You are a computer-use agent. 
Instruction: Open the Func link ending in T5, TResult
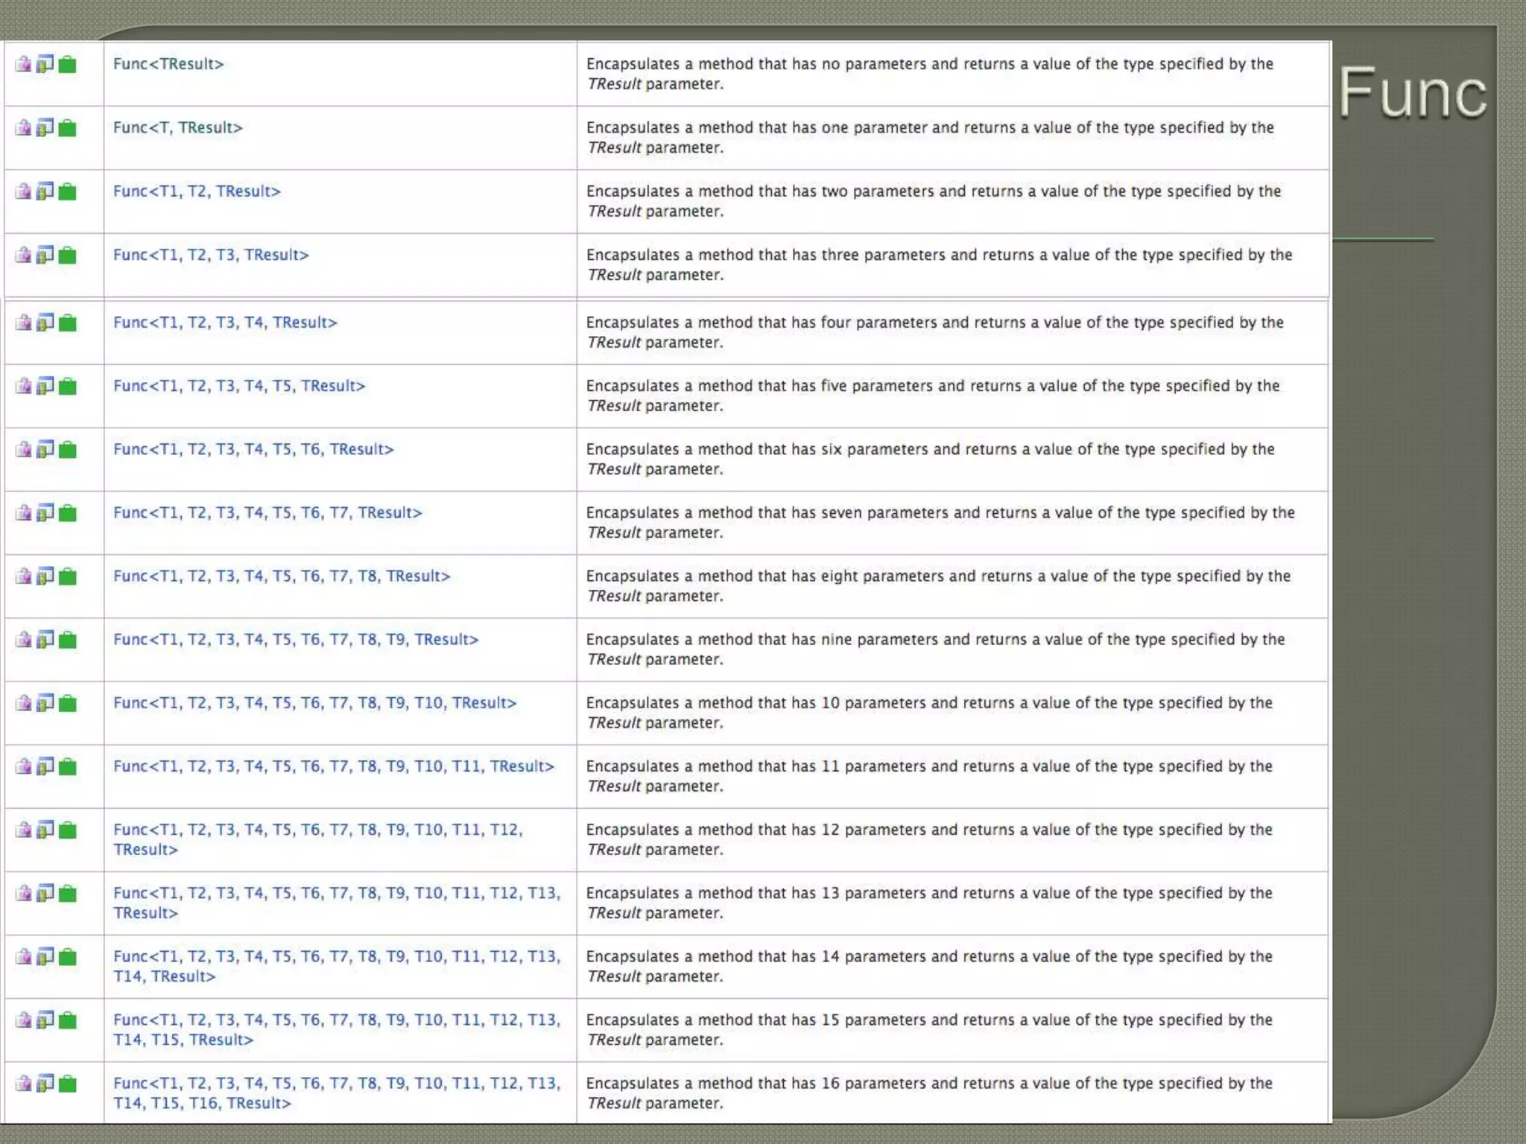click(239, 386)
